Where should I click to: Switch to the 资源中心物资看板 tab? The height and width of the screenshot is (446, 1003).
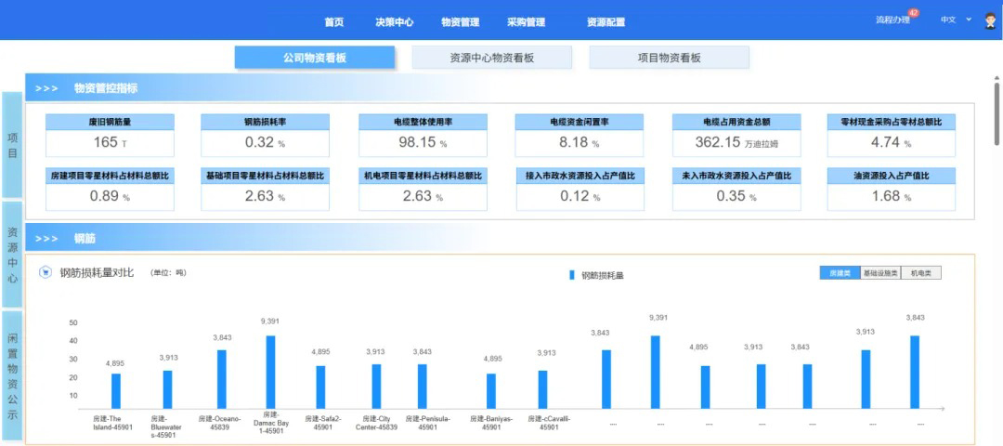(492, 58)
